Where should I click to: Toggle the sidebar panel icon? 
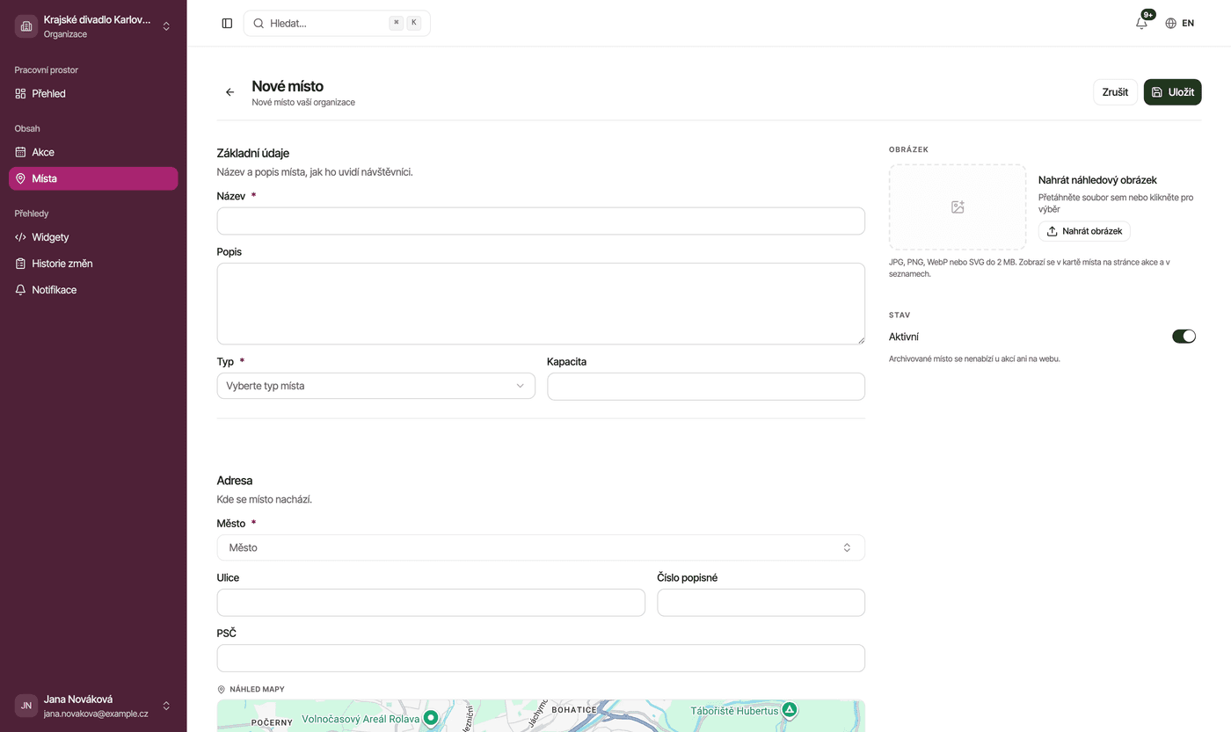[x=227, y=24]
